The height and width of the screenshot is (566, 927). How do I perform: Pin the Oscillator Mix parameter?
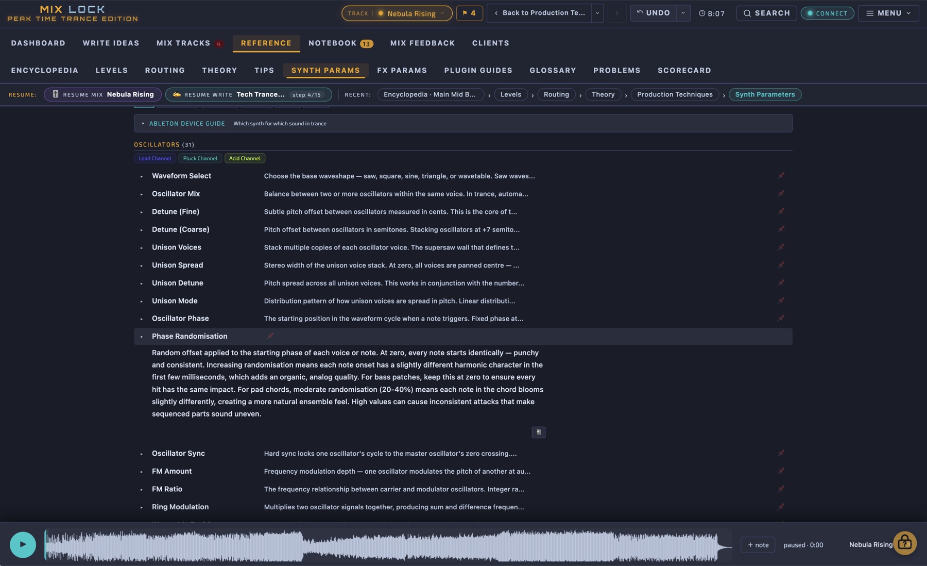(781, 194)
